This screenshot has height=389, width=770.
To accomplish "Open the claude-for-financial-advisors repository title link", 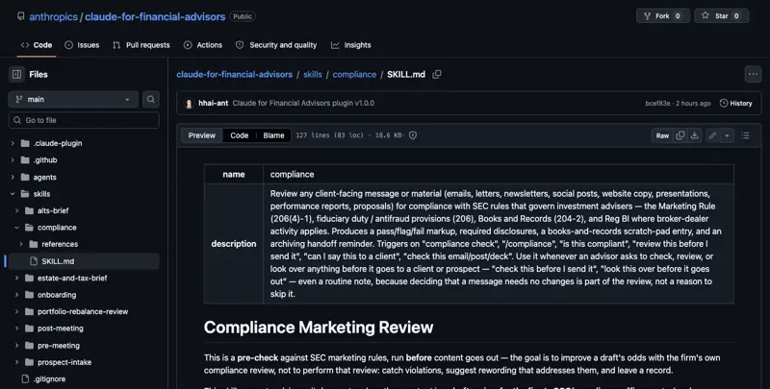I will (x=155, y=16).
